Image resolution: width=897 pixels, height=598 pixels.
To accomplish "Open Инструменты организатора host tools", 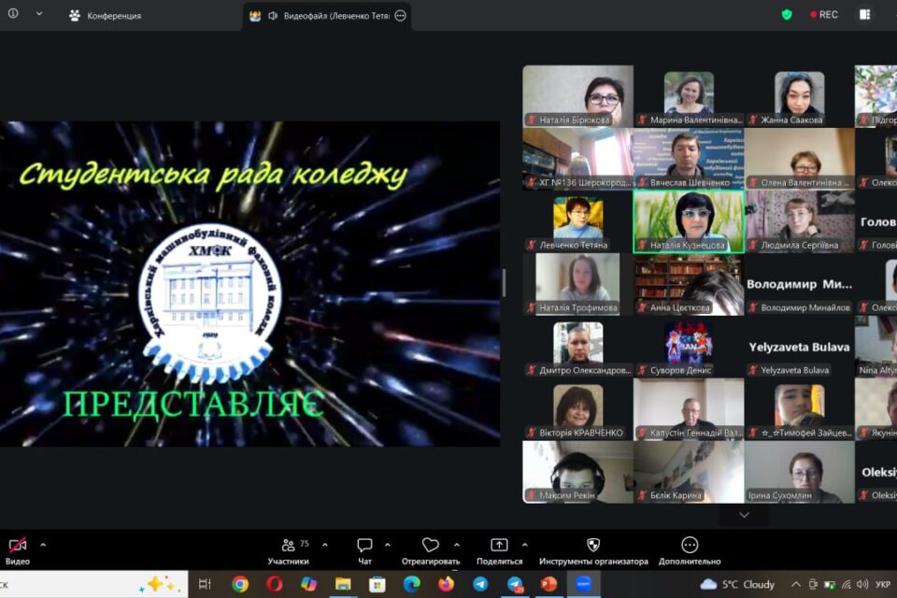I will 593,550.
